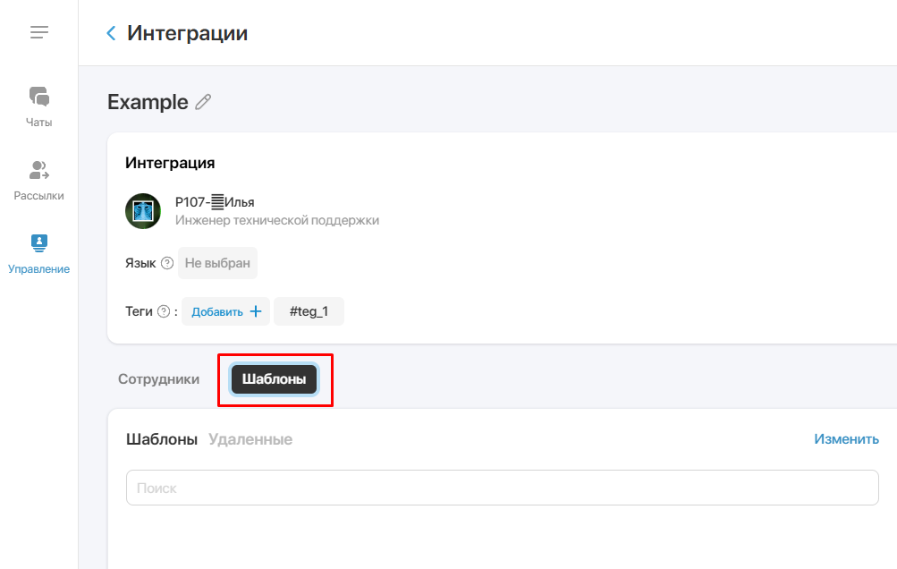Select the Шаблоны sub-tab heading
The image size is (897, 569).
pyautogui.click(x=162, y=439)
